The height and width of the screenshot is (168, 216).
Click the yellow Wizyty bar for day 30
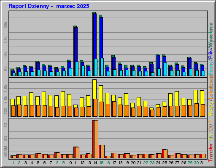196,97
